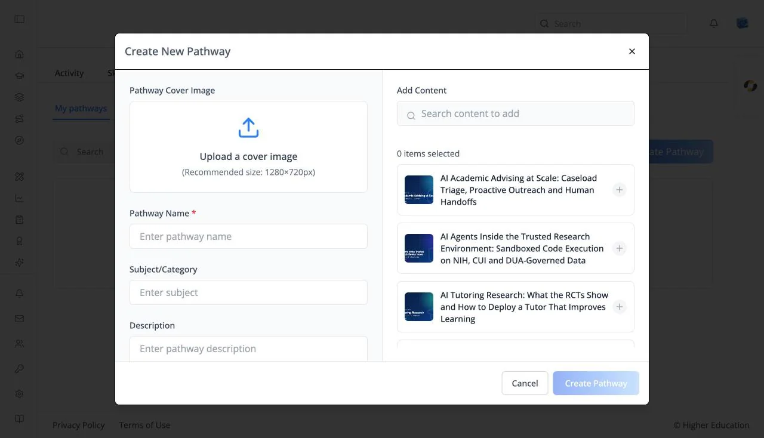
Task: Open the Terms of Use link
Action: tap(144, 425)
